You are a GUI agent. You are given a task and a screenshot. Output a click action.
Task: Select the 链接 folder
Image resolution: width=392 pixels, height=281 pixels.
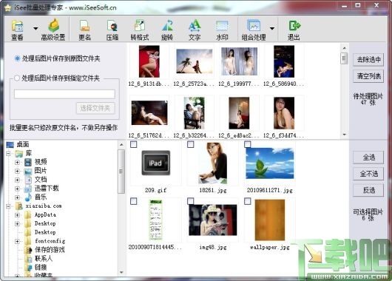point(41,267)
